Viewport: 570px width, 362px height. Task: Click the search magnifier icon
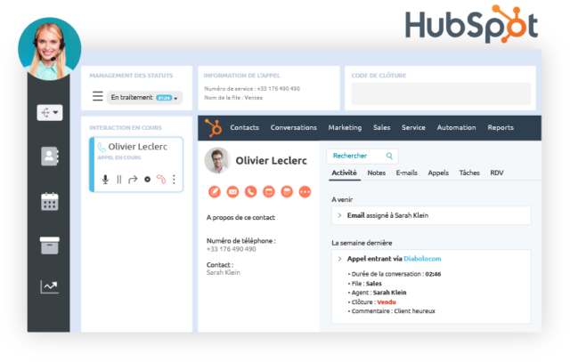click(x=389, y=156)
